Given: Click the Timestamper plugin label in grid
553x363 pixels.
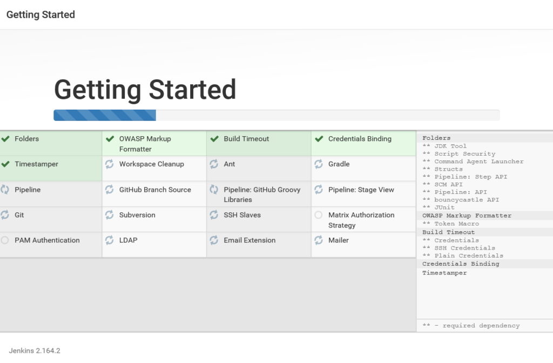Looking at the screenshot, I should (36, 164).
